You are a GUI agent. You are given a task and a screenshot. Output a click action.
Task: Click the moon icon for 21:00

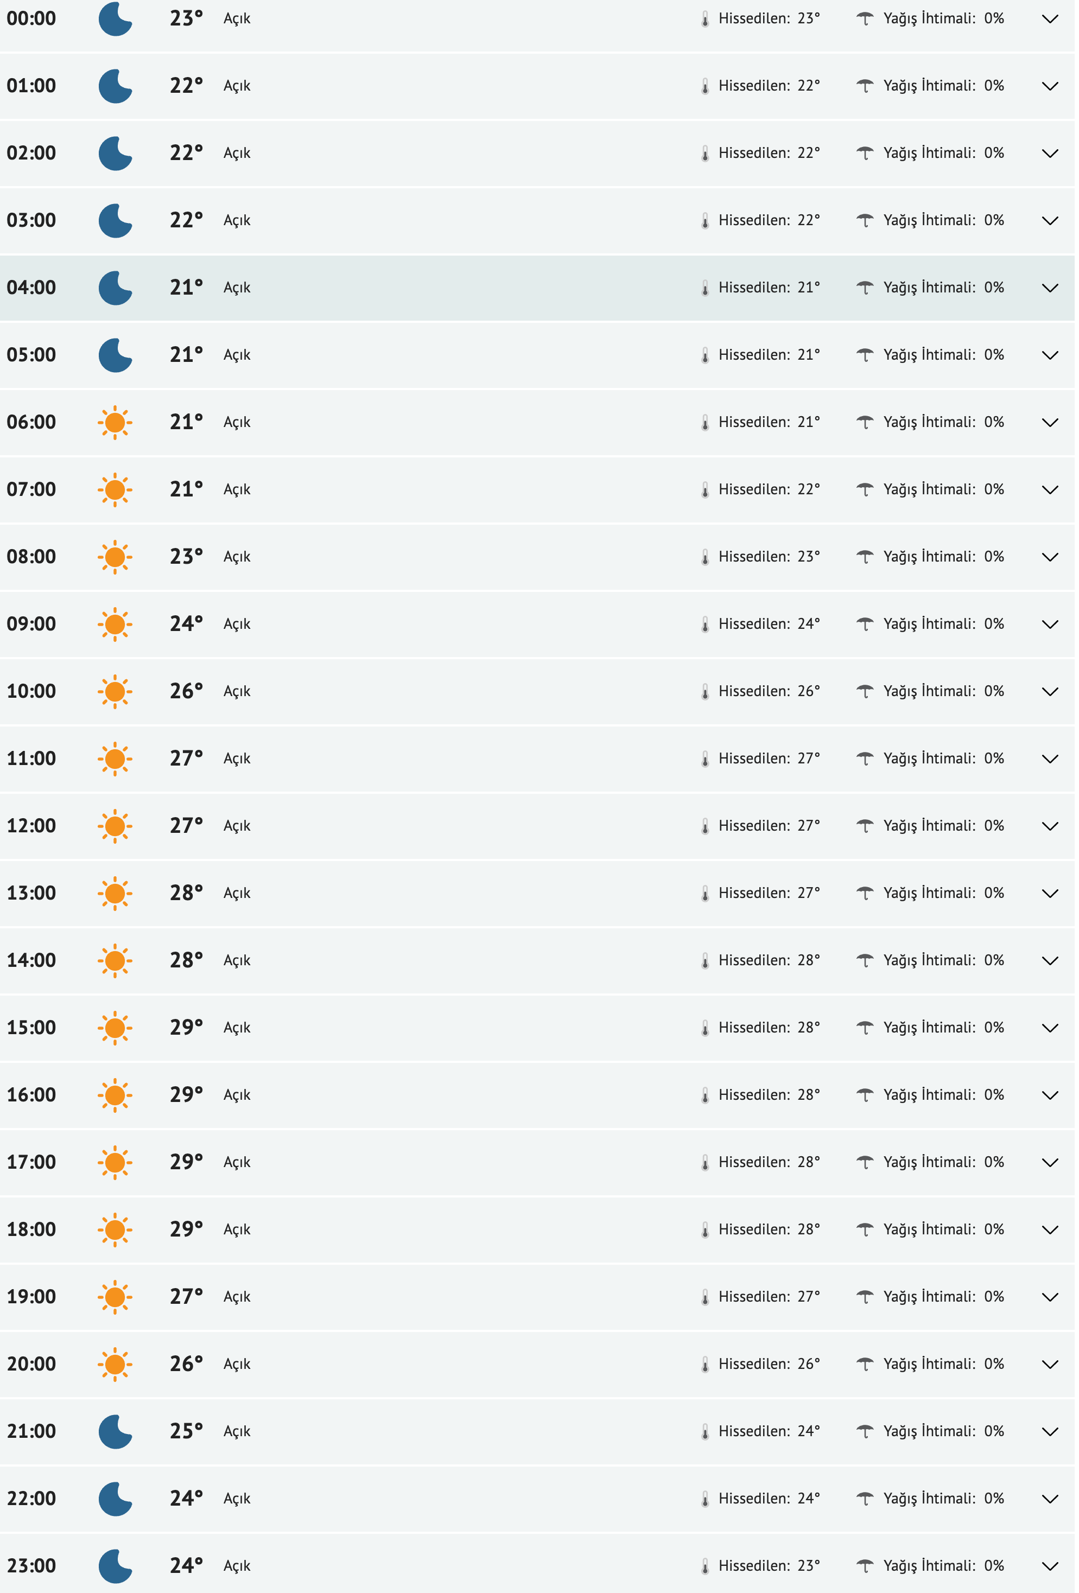(x=115, y=1431)
